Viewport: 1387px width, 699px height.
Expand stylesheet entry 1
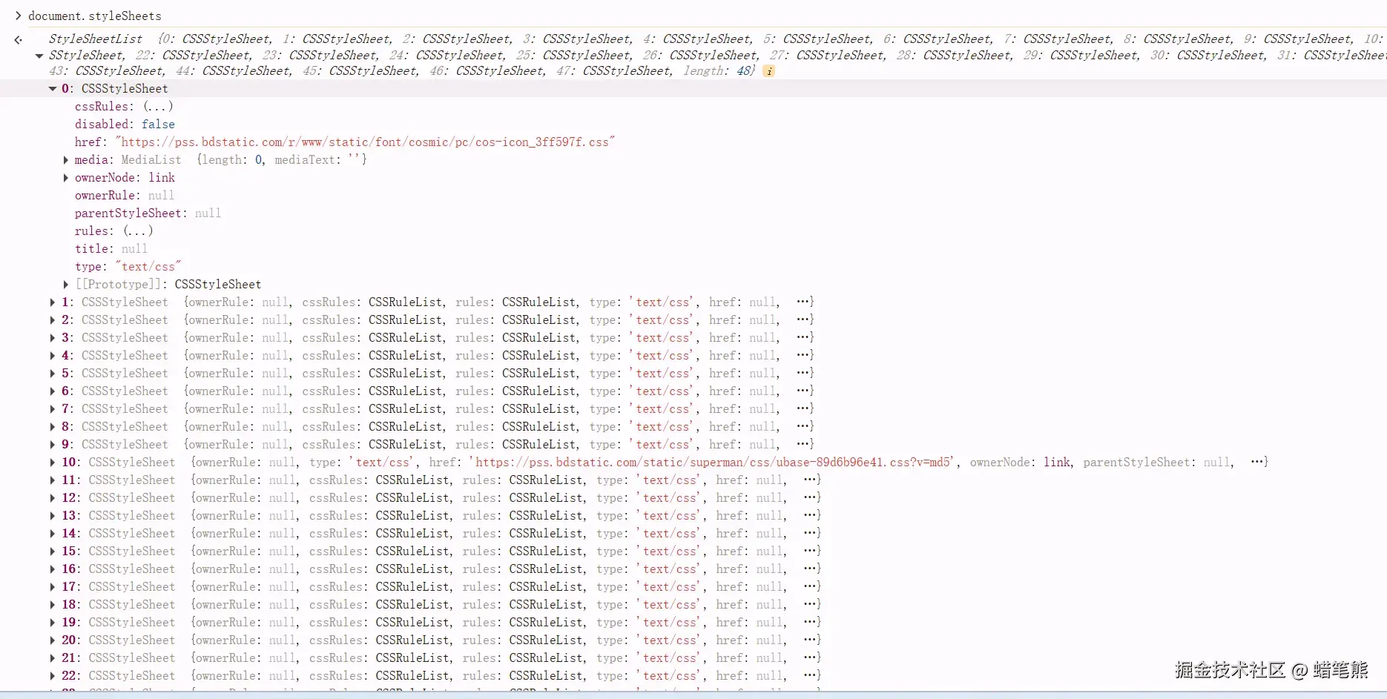[x=53, y=302]
